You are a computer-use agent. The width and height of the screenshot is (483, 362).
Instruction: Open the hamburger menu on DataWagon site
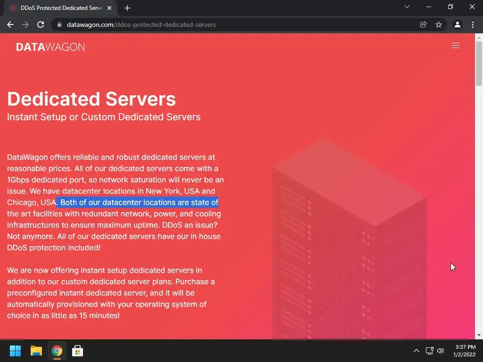point(455,46)
